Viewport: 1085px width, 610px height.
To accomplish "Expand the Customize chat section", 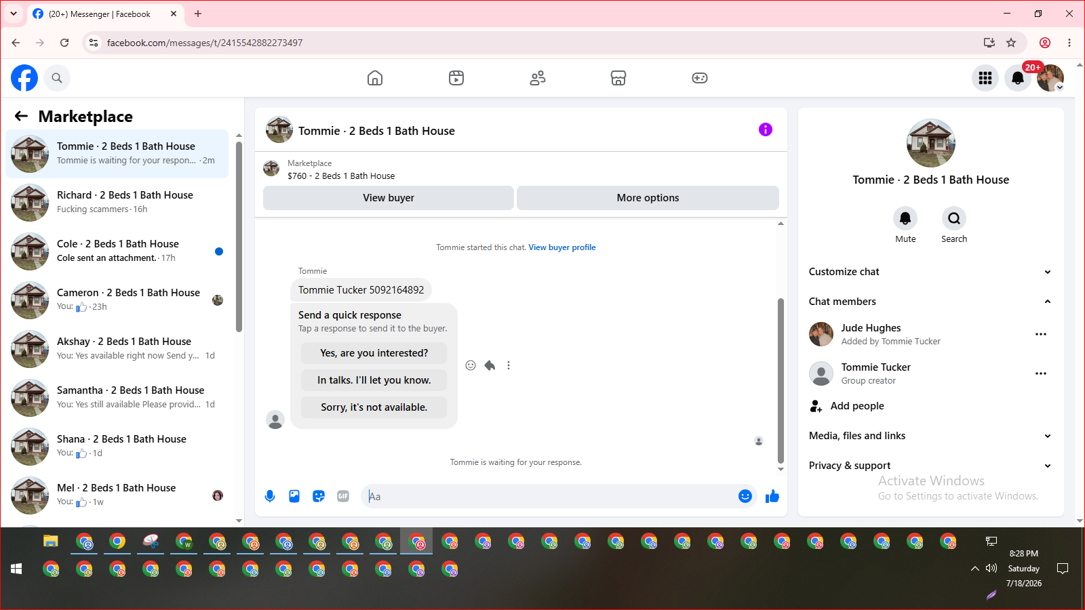I will [x=930, y=272].
